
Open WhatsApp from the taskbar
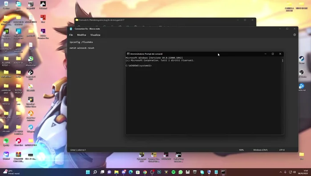[x=181, y=172]
